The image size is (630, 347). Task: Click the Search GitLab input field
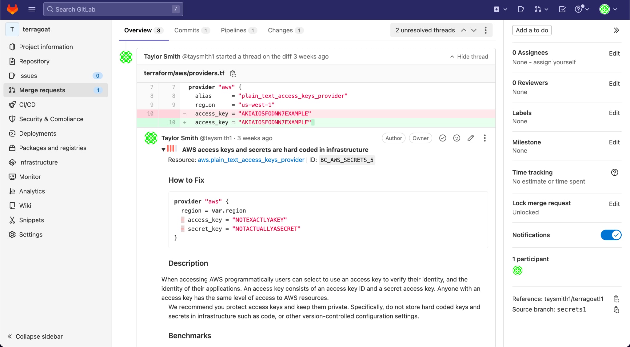[113, 9]
